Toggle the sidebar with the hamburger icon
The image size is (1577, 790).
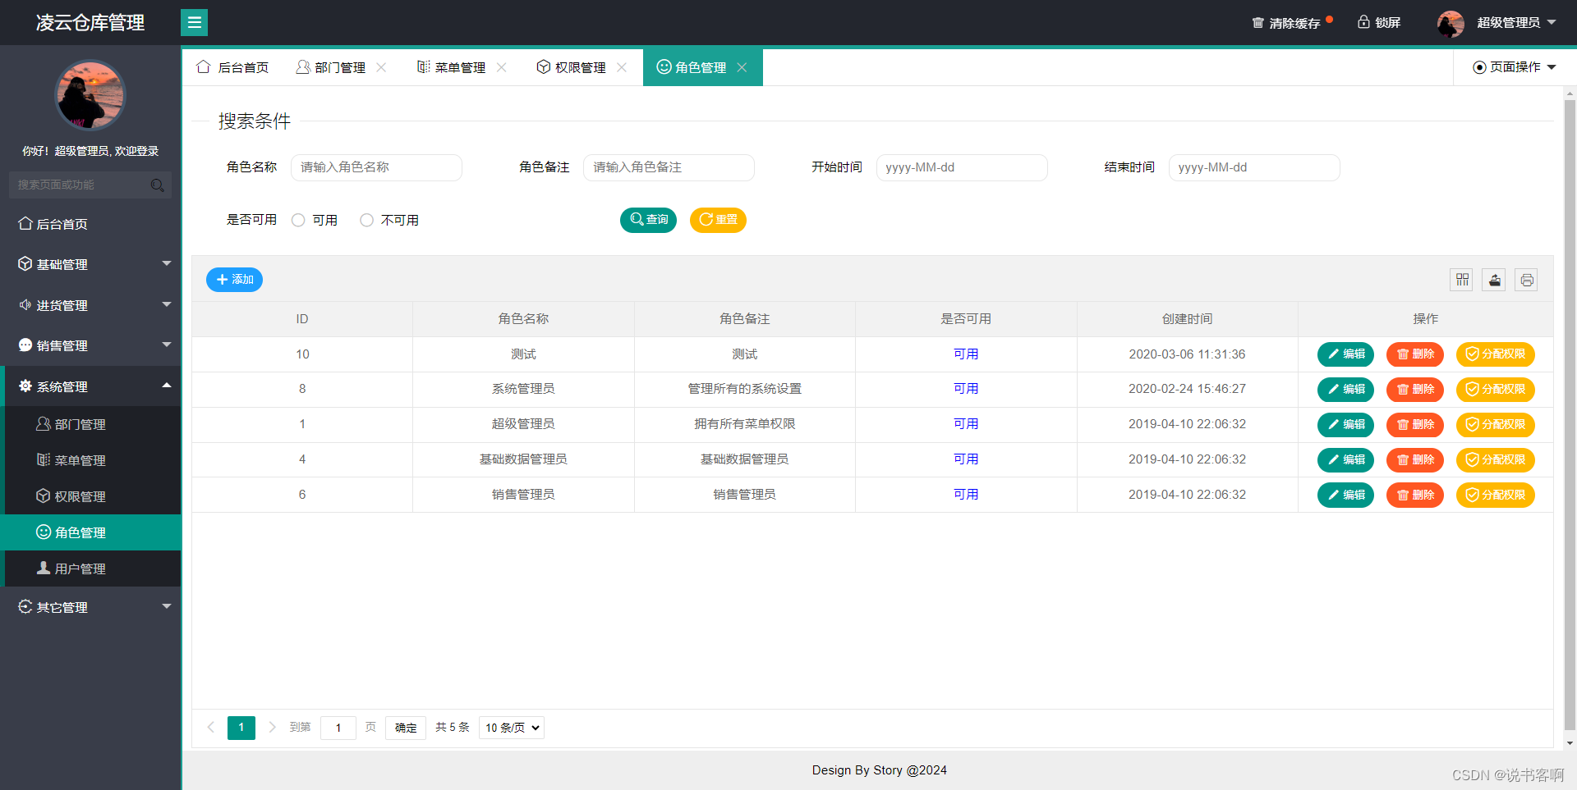194,22
